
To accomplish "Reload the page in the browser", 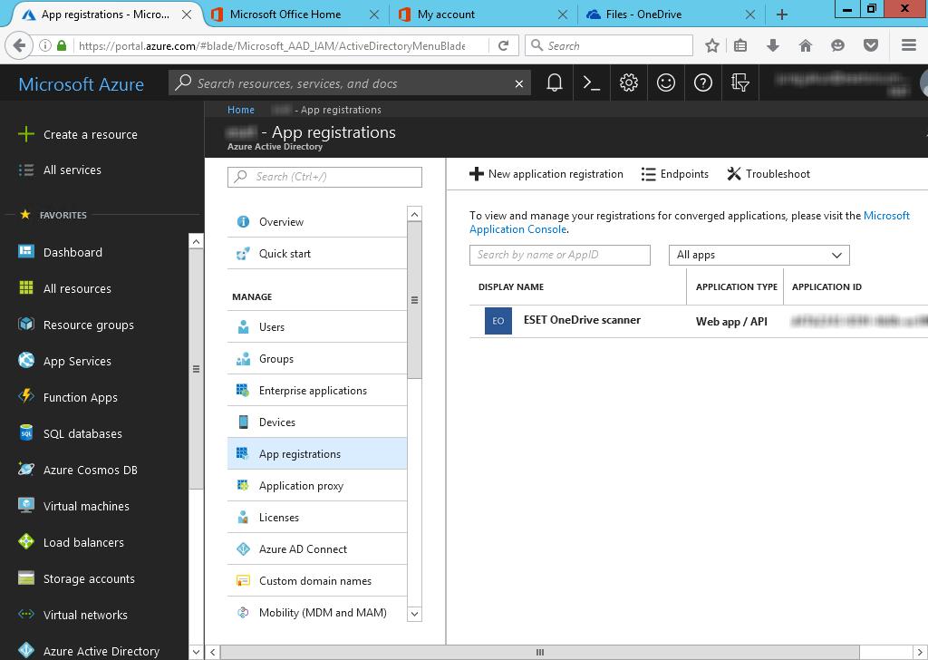I will [504, 45].
